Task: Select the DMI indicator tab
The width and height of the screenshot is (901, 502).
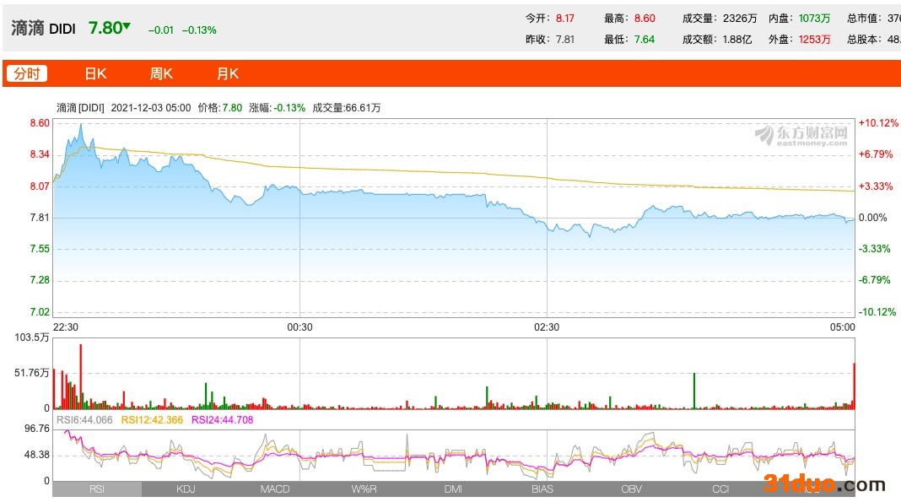Action: click(453, 489)
